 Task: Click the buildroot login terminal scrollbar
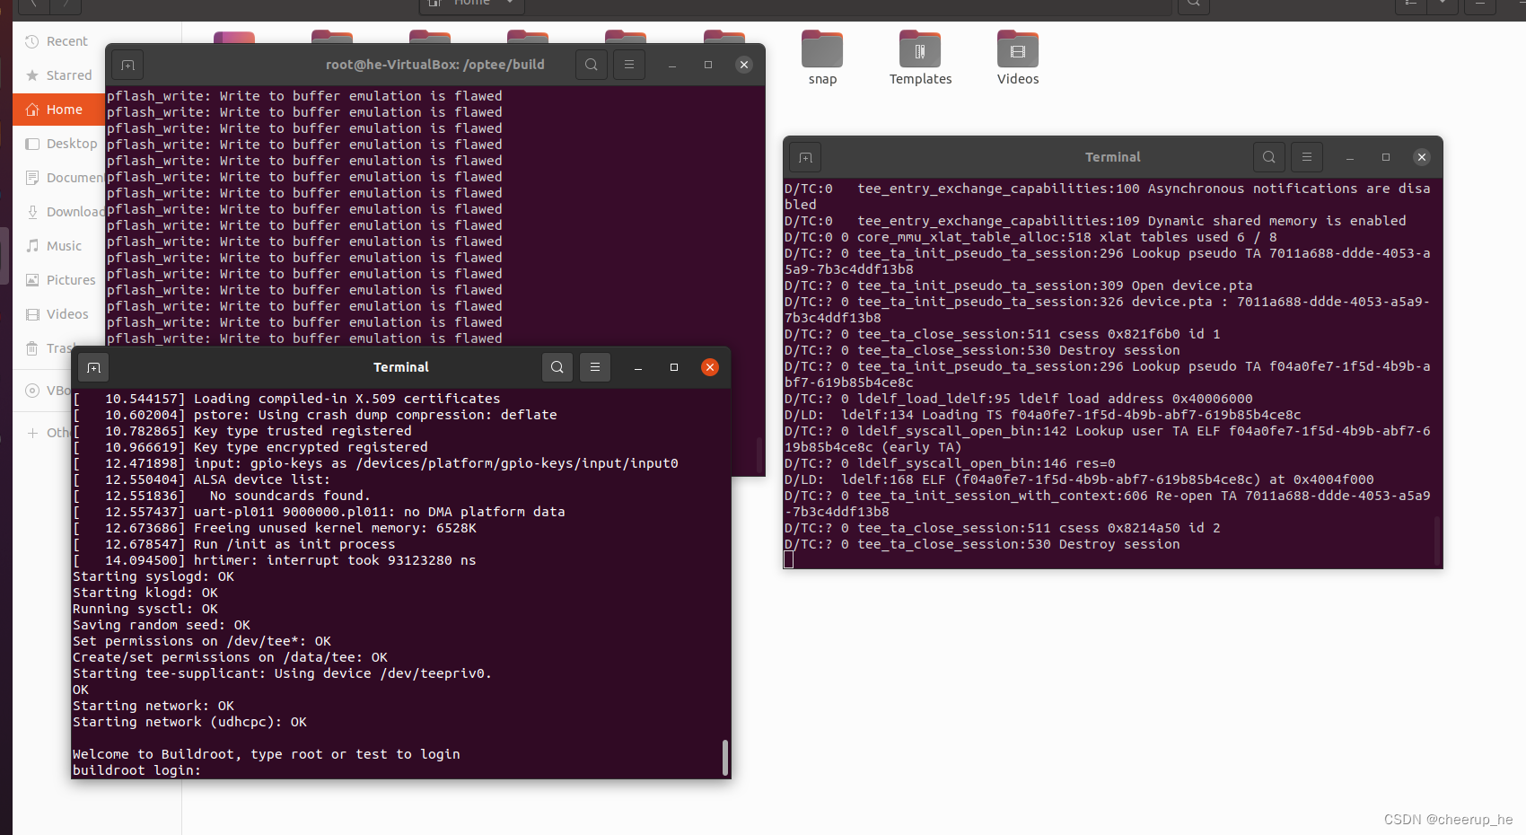(725, 758)
